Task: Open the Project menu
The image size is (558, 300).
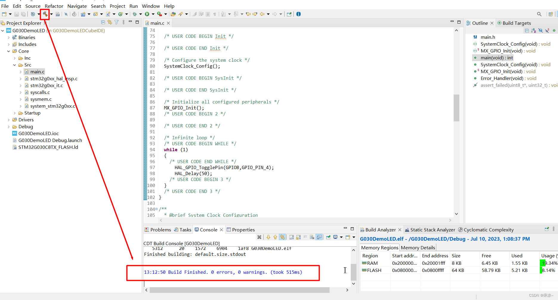Action: (x=118, y=6)
